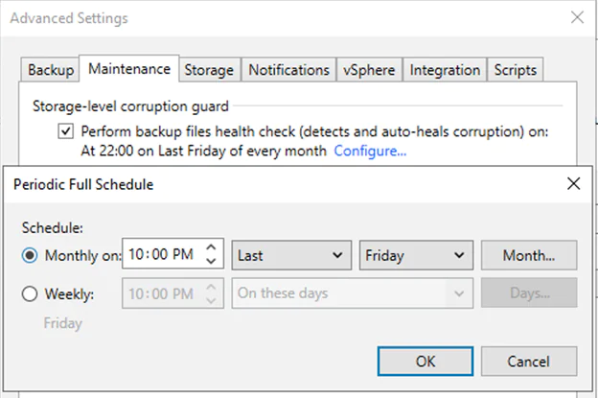Switch to the Storage tab
The image size is (598, 398).
click(208, 70)
